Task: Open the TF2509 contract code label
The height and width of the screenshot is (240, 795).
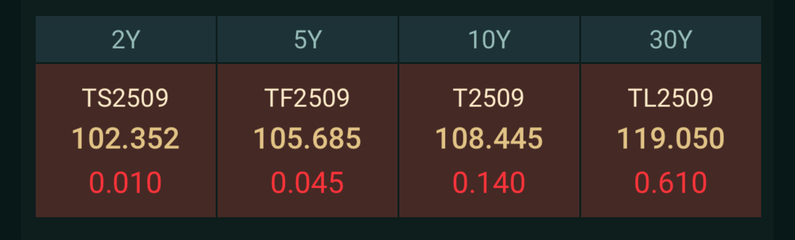Action: 308,98
